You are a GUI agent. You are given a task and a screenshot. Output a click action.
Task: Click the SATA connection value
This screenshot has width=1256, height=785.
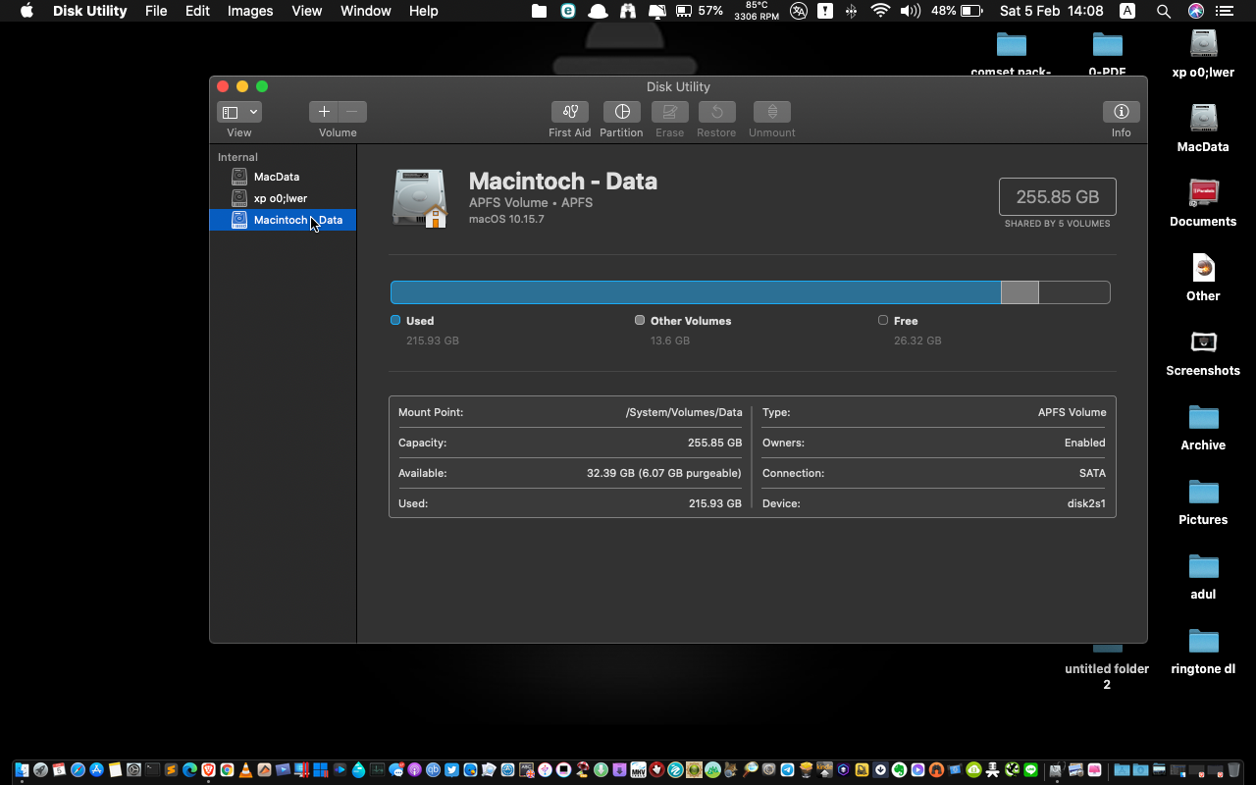click(x=1092, y=473)
